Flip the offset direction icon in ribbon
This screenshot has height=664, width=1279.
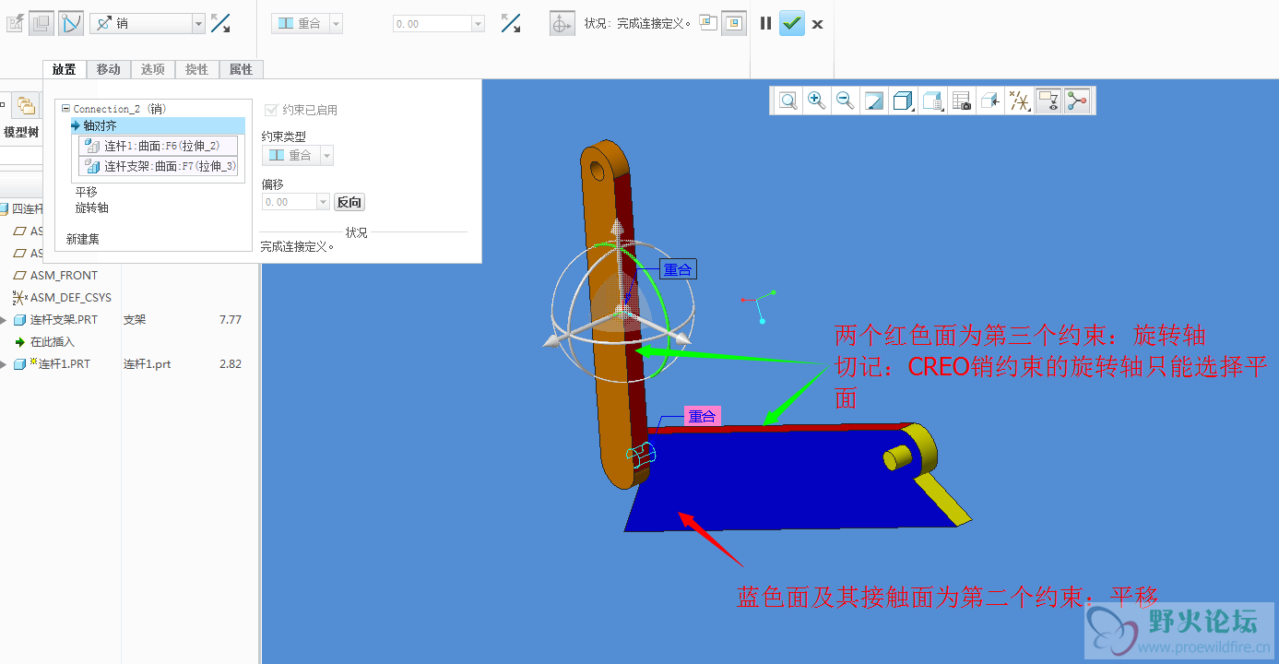[511, 23]
